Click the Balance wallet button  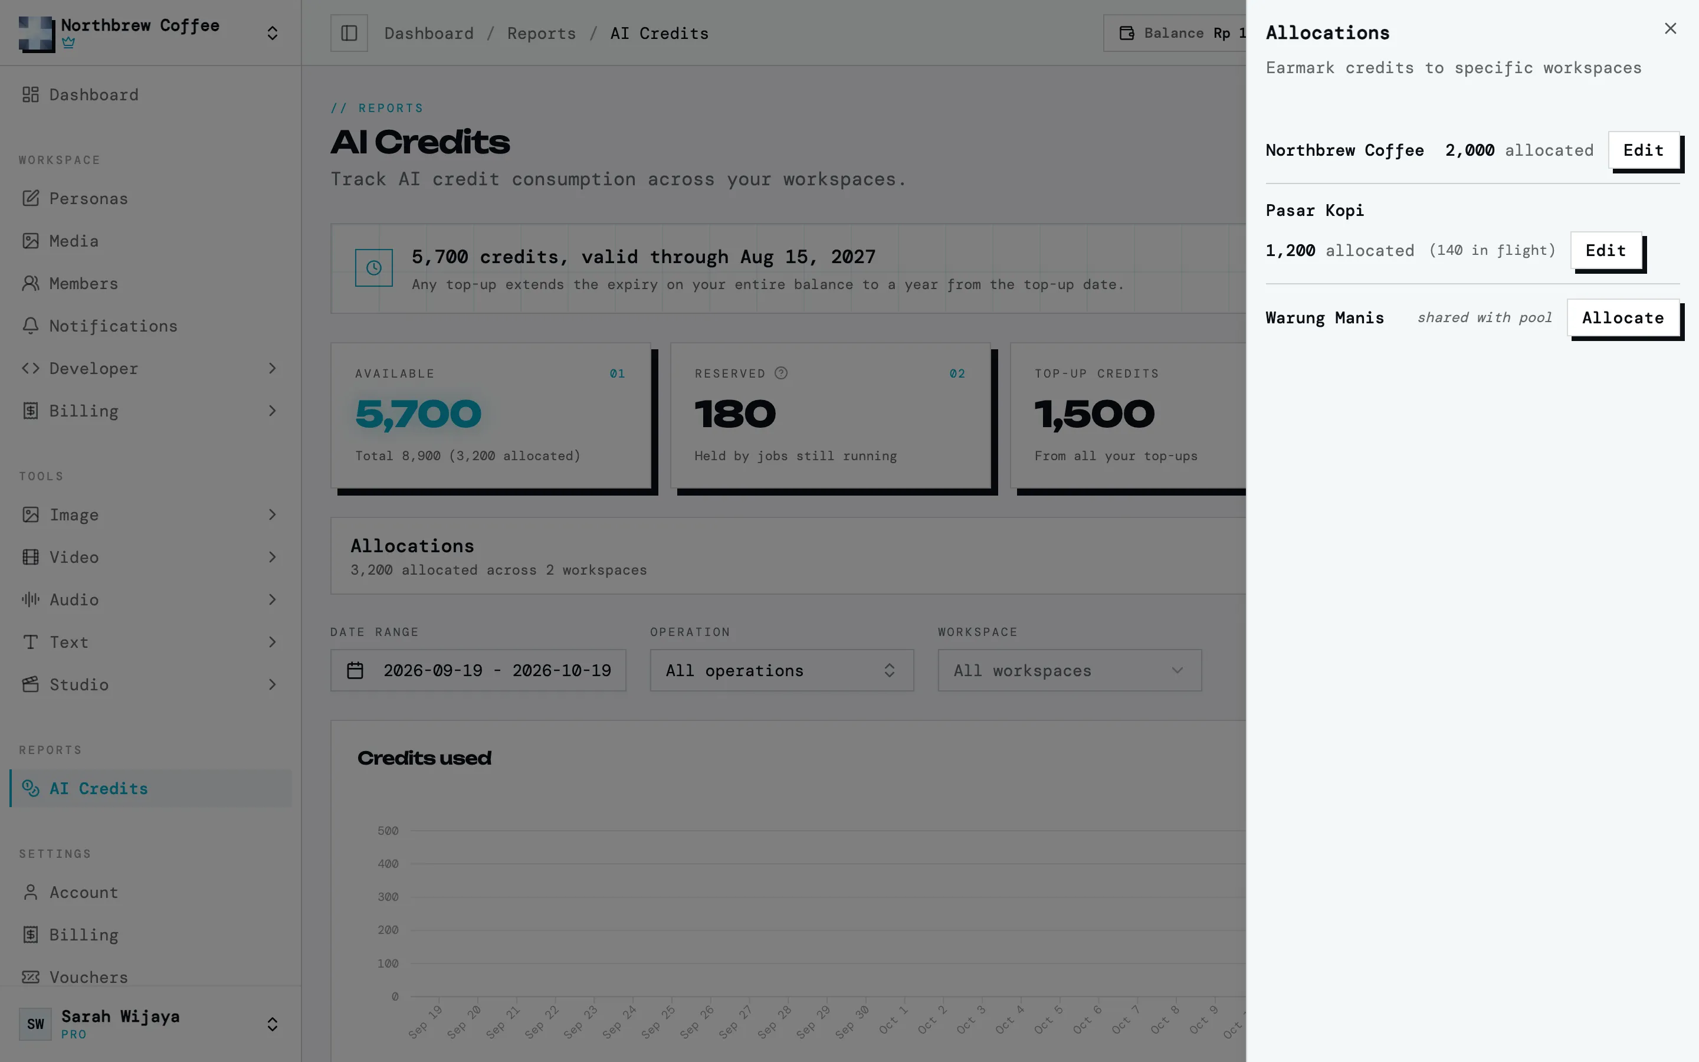[1175, 33]
